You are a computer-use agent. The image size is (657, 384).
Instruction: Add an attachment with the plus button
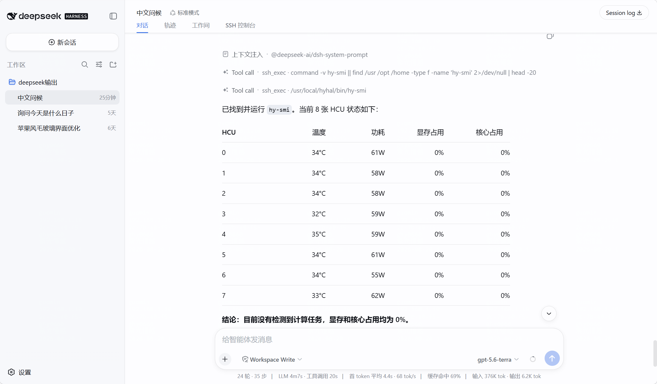point(225,359)
